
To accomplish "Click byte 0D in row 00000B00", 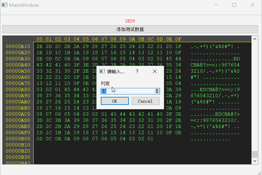I will click(39, 139).
